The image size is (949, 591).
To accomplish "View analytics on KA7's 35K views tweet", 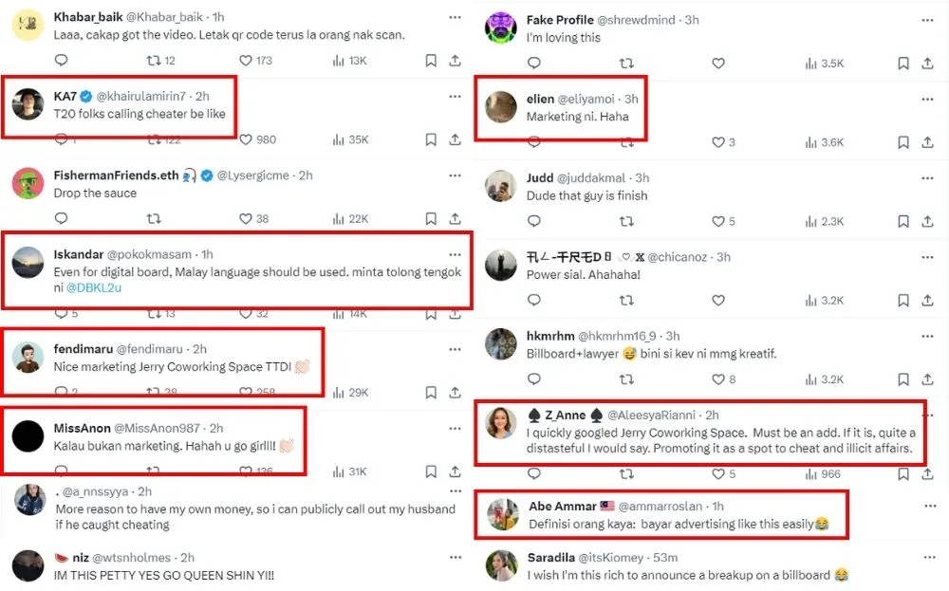I will tap(339, 139).
